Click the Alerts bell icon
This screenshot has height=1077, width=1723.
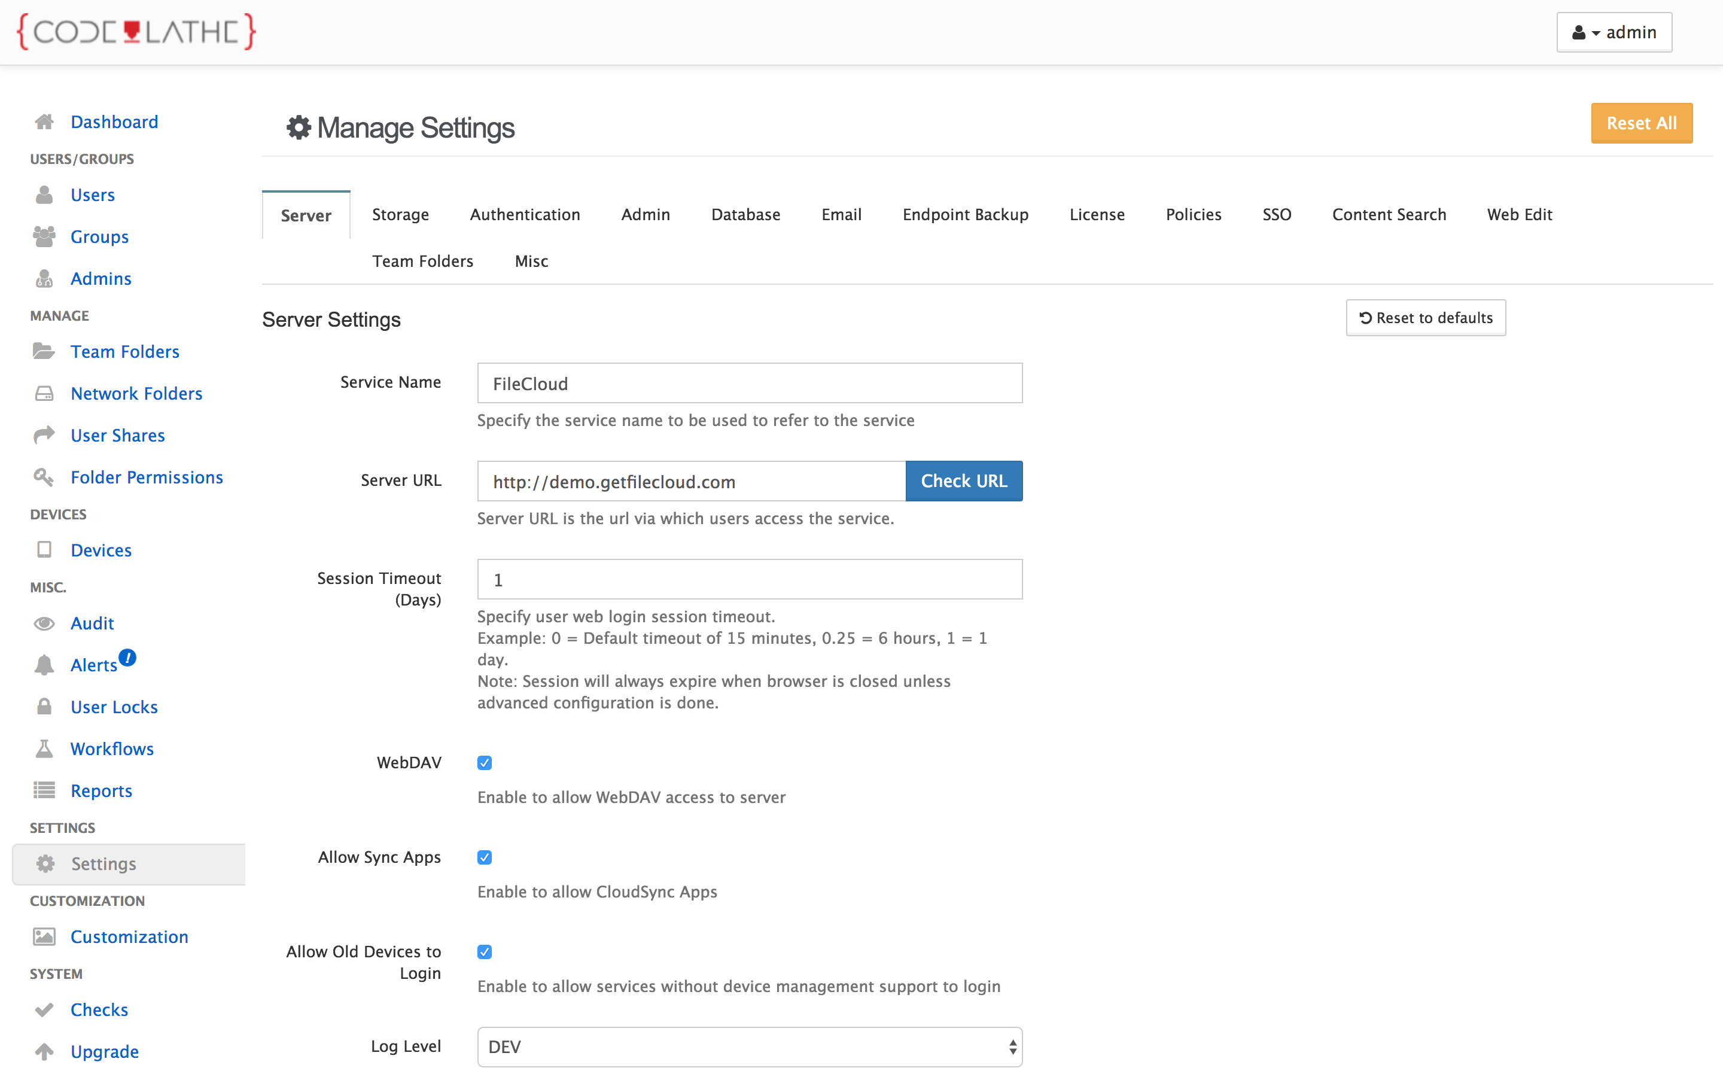tap(44, 665)
